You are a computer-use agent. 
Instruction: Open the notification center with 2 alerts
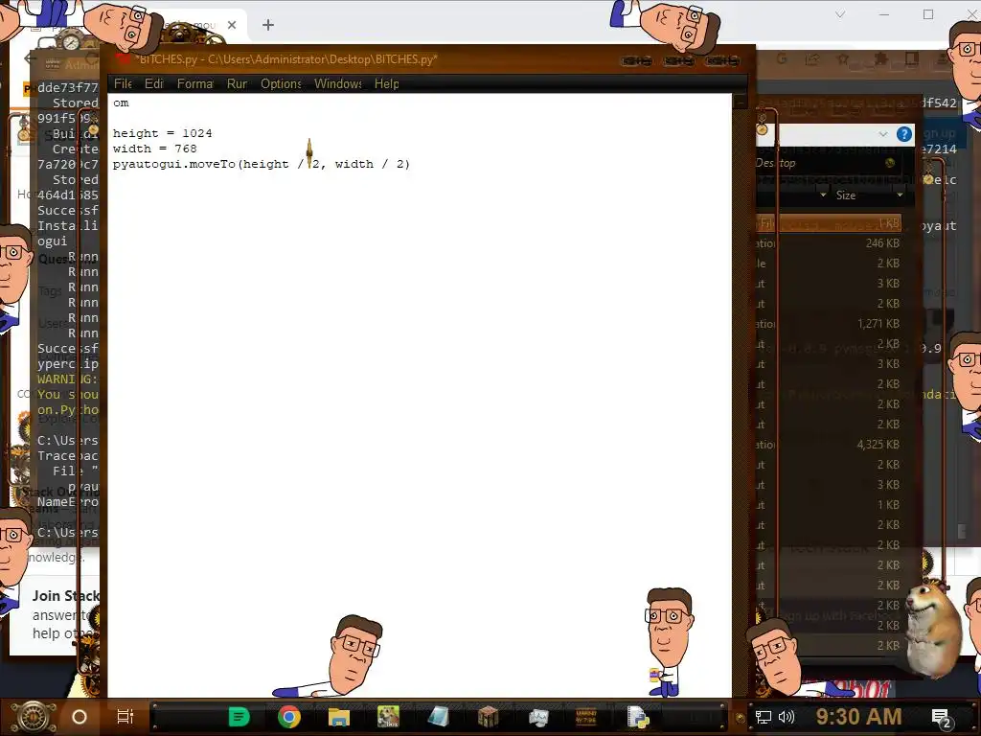point(942,718)
